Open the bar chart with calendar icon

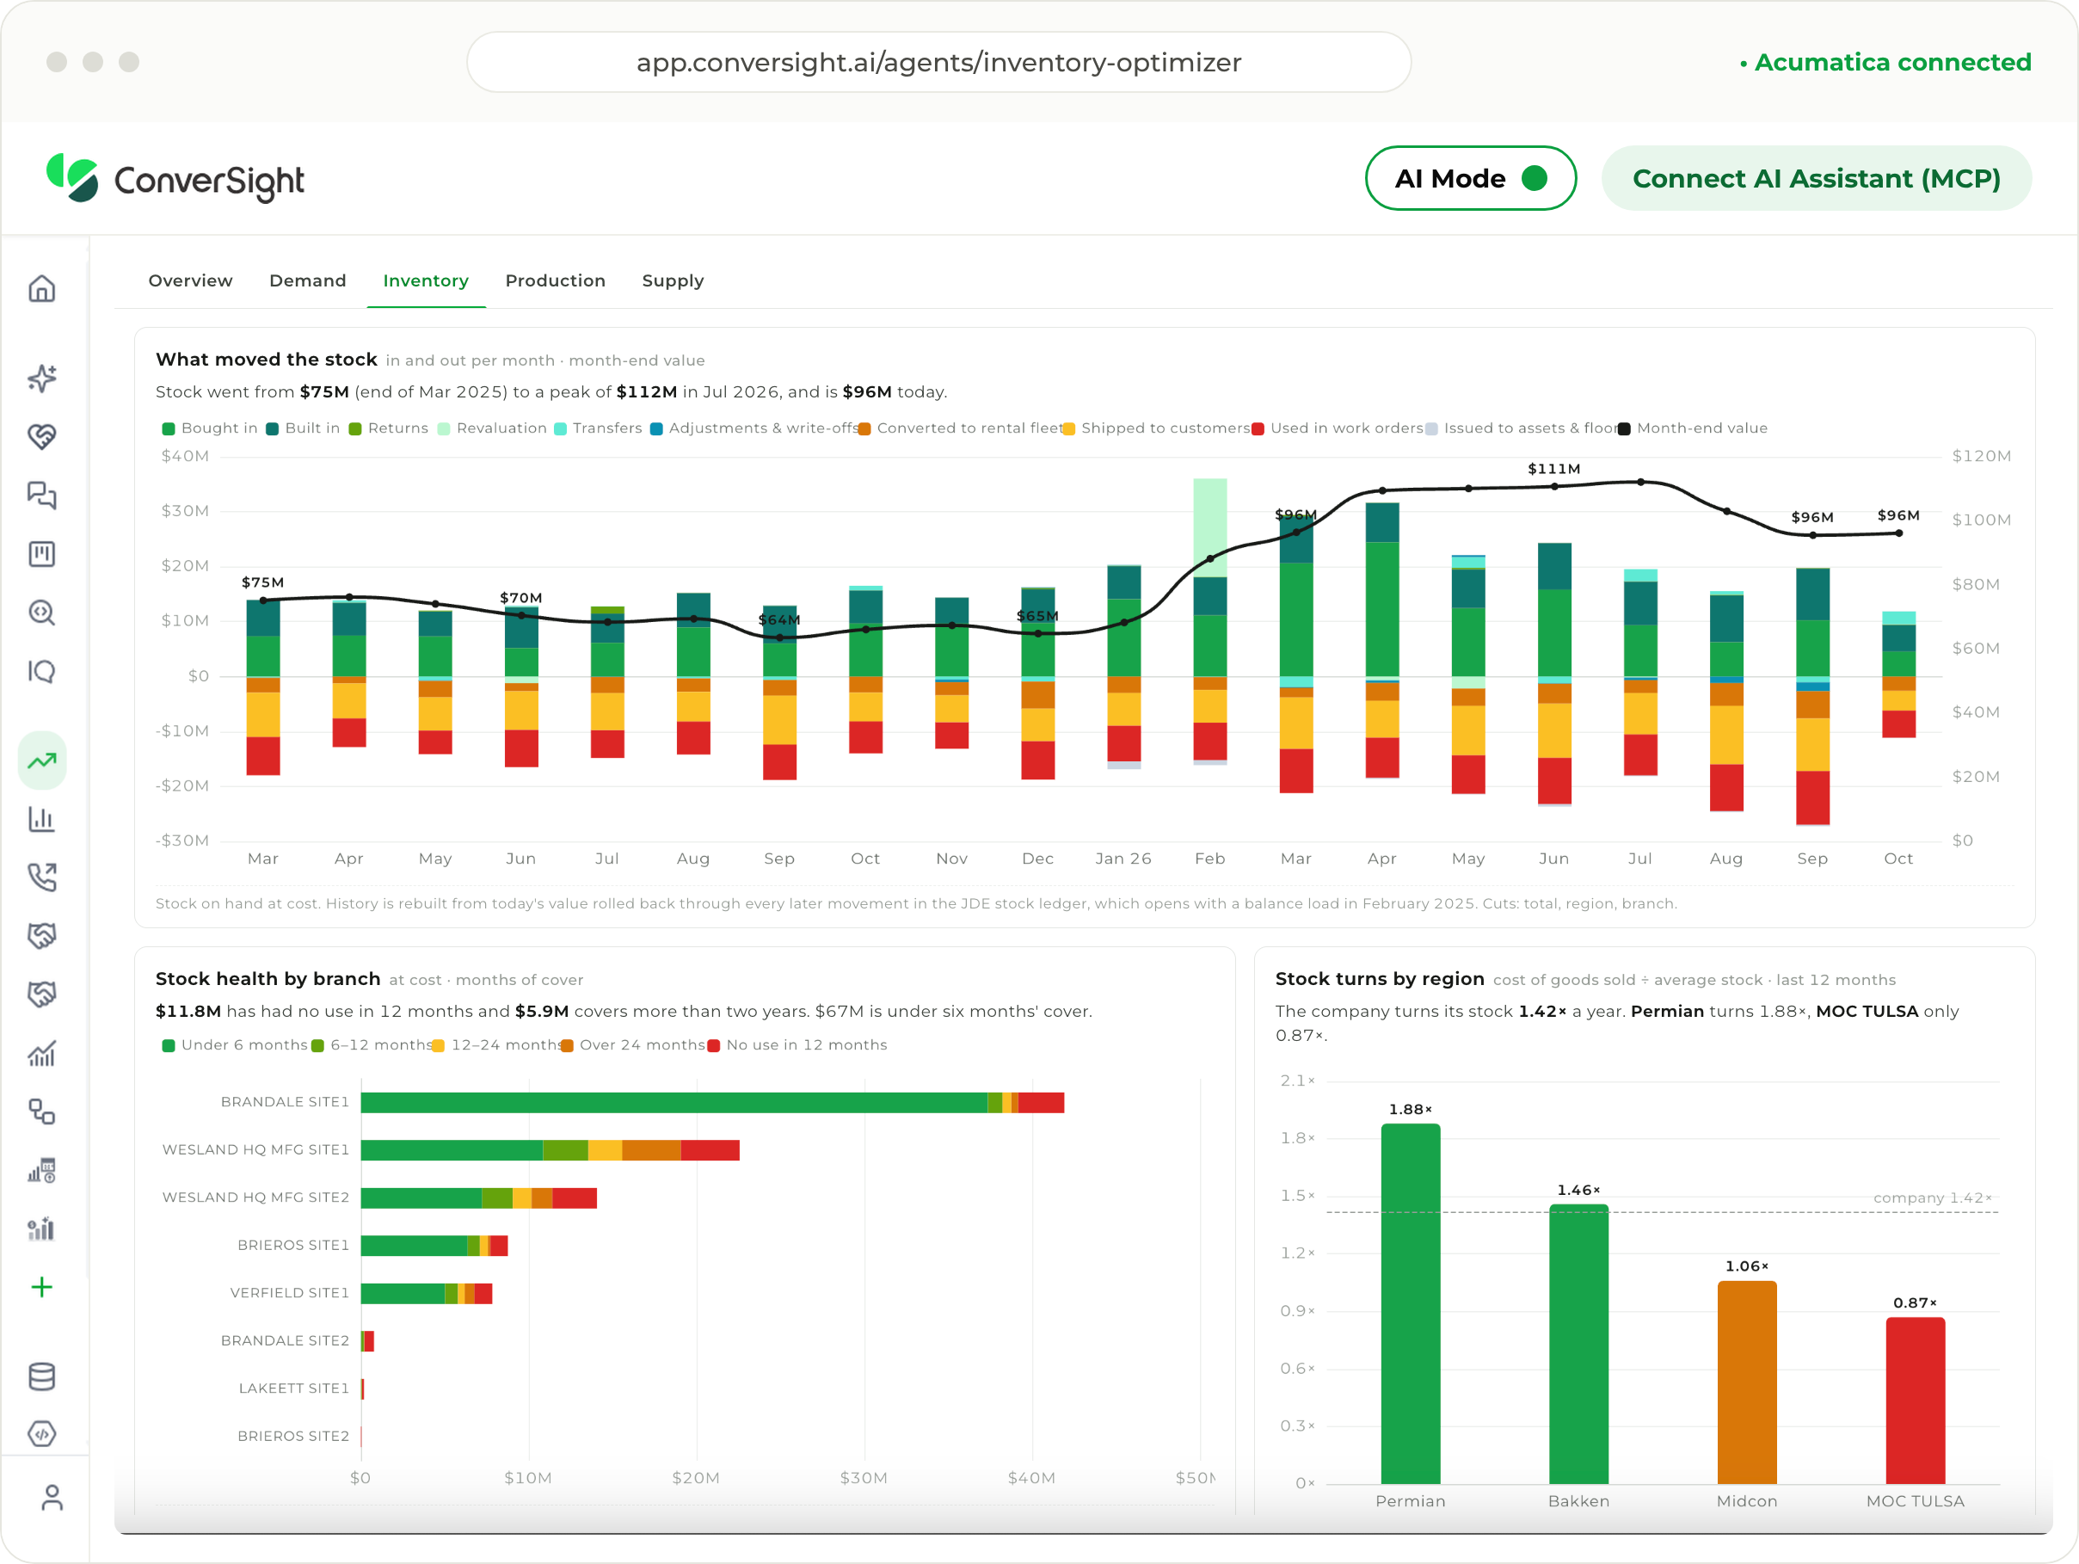[41, 1170]
